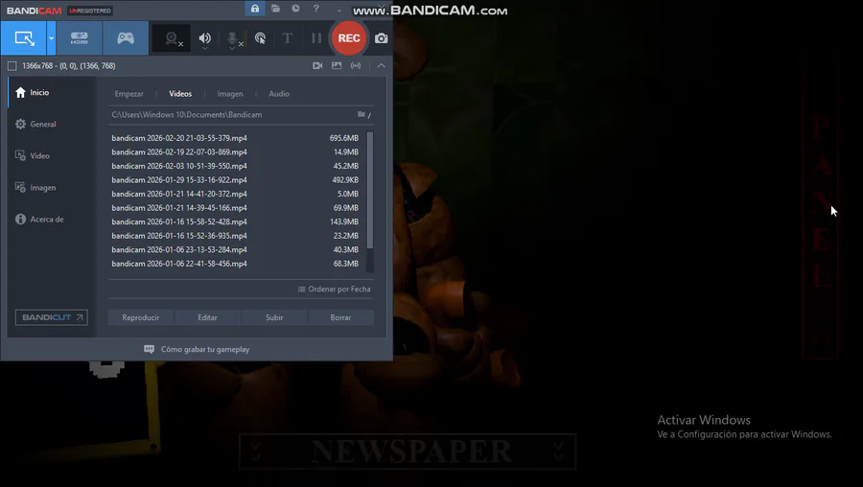Screen dimensions: 863x487
Task: Open Cómo grabar tu gameplay link
Action: 197,349
